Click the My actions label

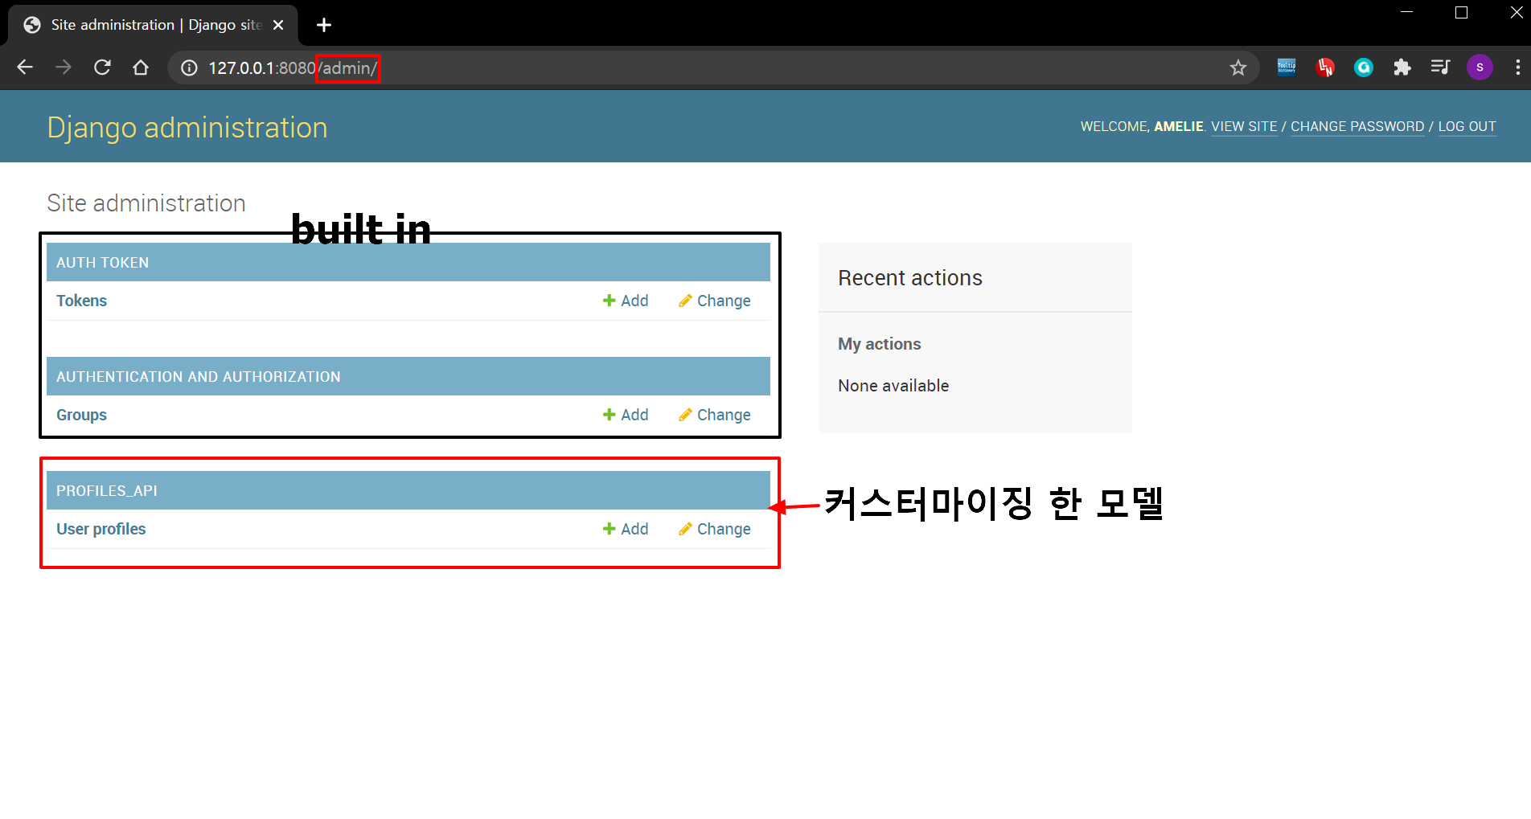point(880,344)
